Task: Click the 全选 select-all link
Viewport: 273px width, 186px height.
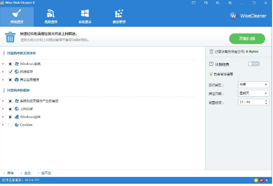Action: [27, 173]
